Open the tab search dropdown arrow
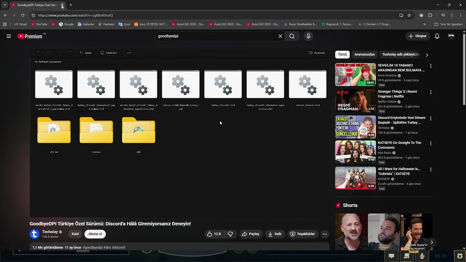 pyautogui.click(x=5, y=5)
